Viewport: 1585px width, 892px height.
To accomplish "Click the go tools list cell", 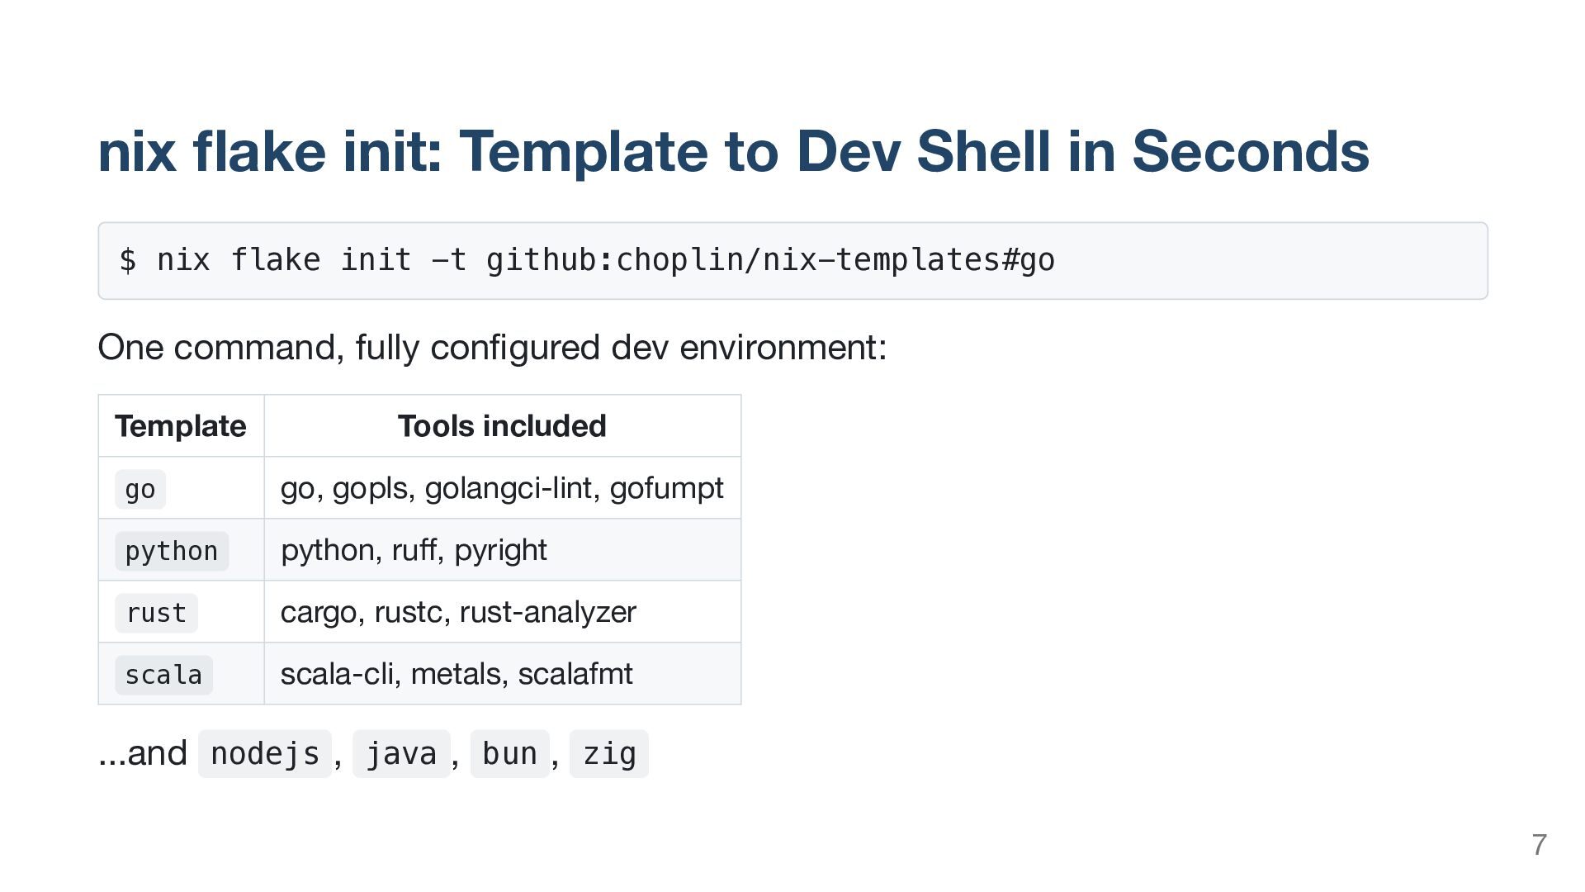I will (x=502, y=488).
